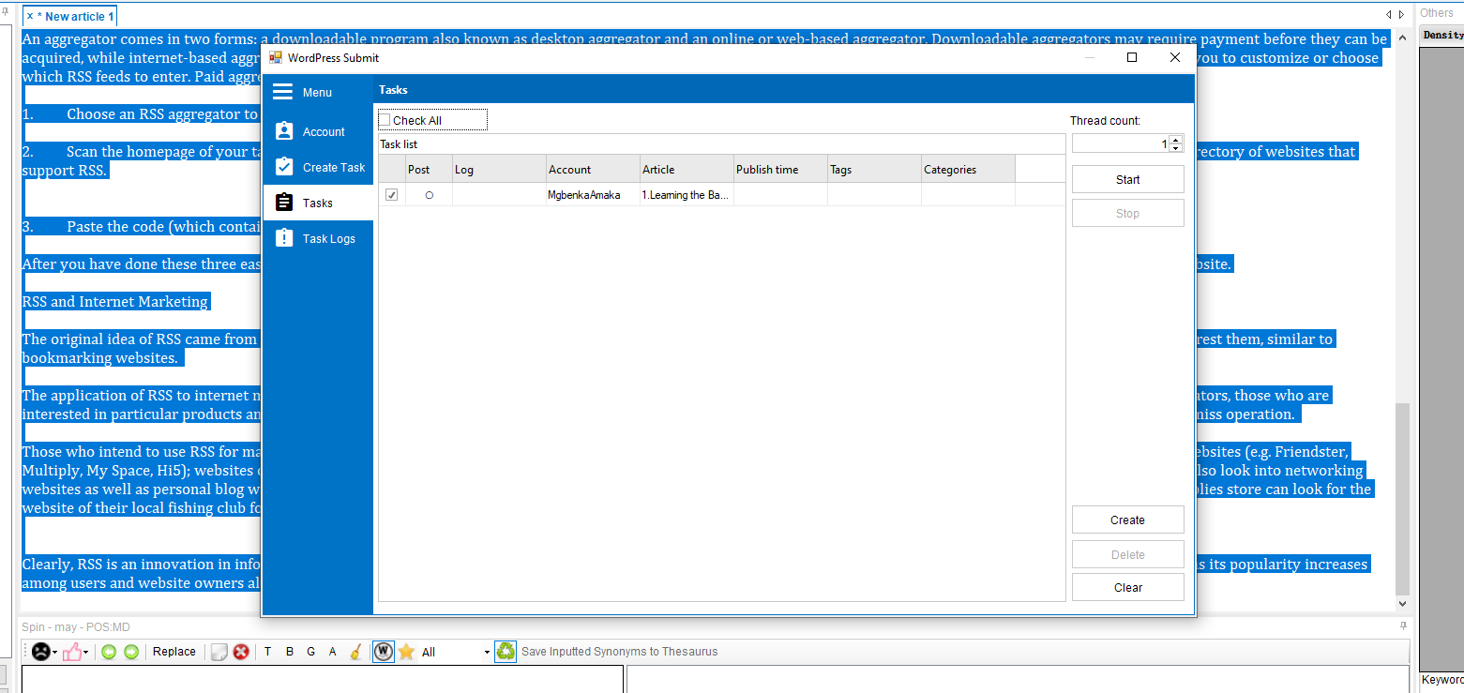Click the yellow star favorites icon
This screenshot has height=693, width=1464.
[406, 652]
